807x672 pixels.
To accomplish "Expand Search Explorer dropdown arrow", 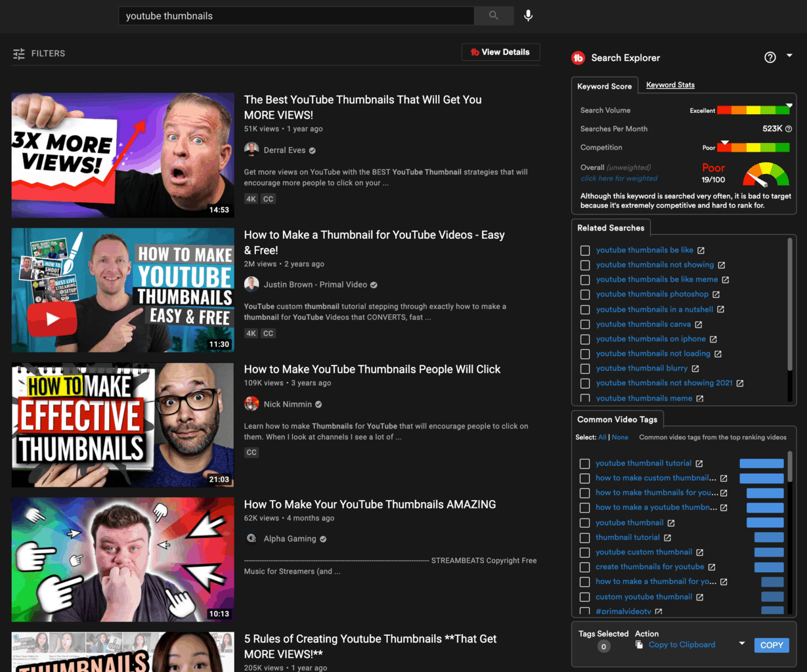I will [x=789, y=56].
